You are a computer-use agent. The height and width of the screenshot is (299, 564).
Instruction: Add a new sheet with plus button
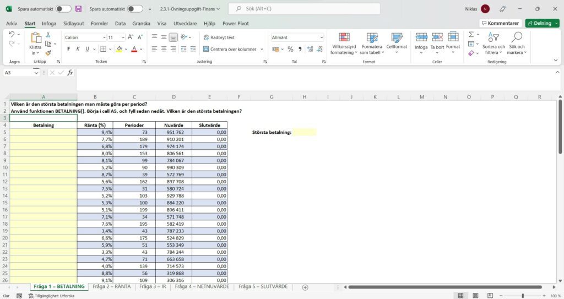(x=305, y=287)
